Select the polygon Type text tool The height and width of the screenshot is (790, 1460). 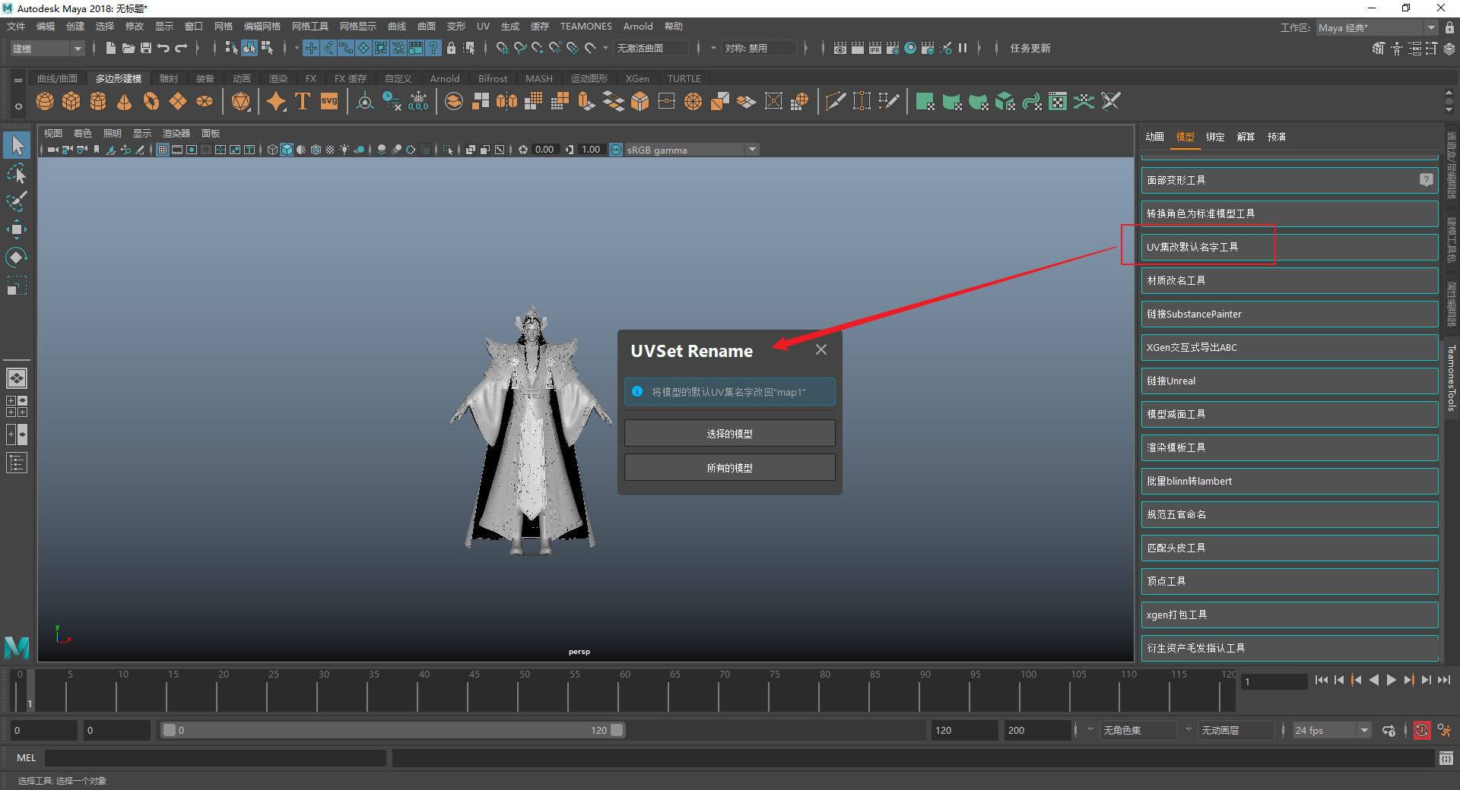[303, 102]
